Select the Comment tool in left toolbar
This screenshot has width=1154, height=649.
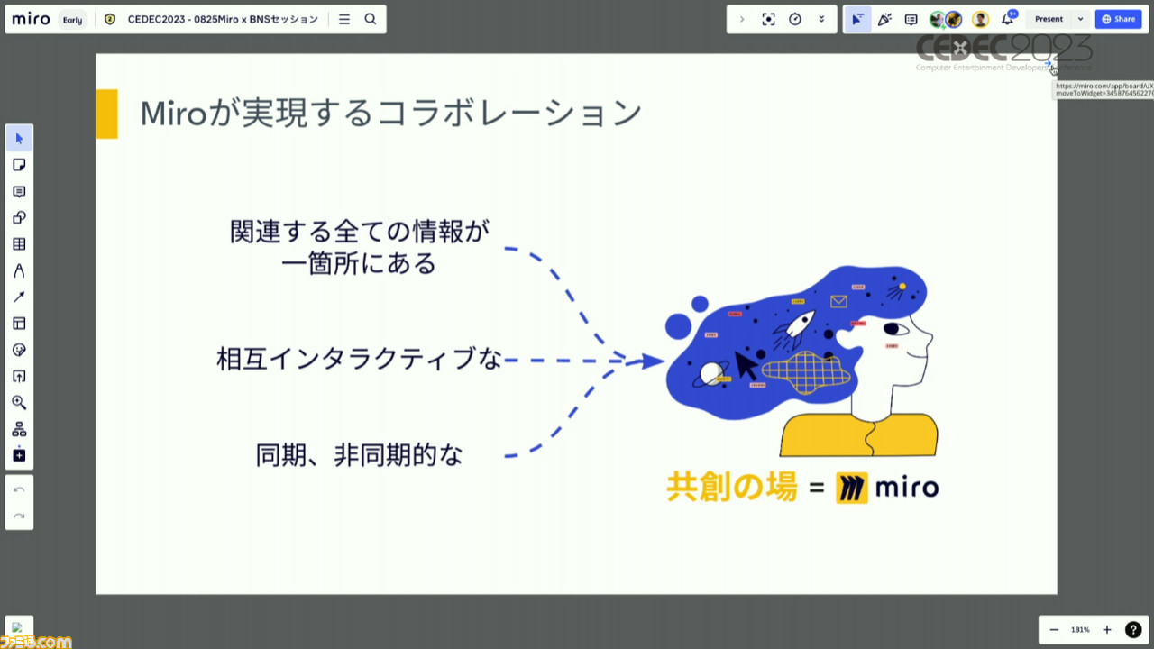pyautogui.click(x=19, y=191)
